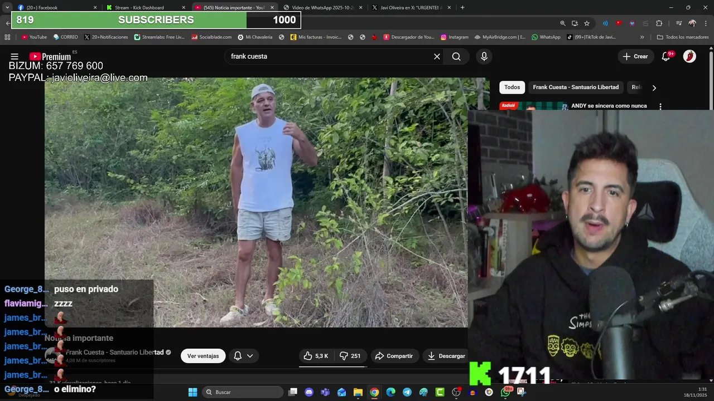This screenshot has height=401, width=714.
Task: Like the video with thumbs up 5,3 K
Action: click(x=316, y=356)
